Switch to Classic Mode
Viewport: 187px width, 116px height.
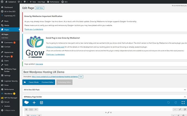[34, 82]
